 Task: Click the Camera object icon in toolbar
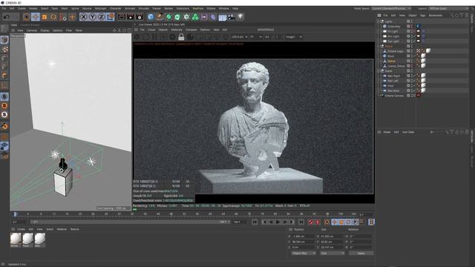tap(232, 17)
